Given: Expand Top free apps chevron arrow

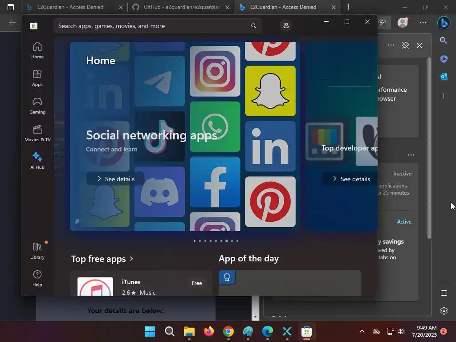Looking at the screenshot, I should click(x=131, y=259).
